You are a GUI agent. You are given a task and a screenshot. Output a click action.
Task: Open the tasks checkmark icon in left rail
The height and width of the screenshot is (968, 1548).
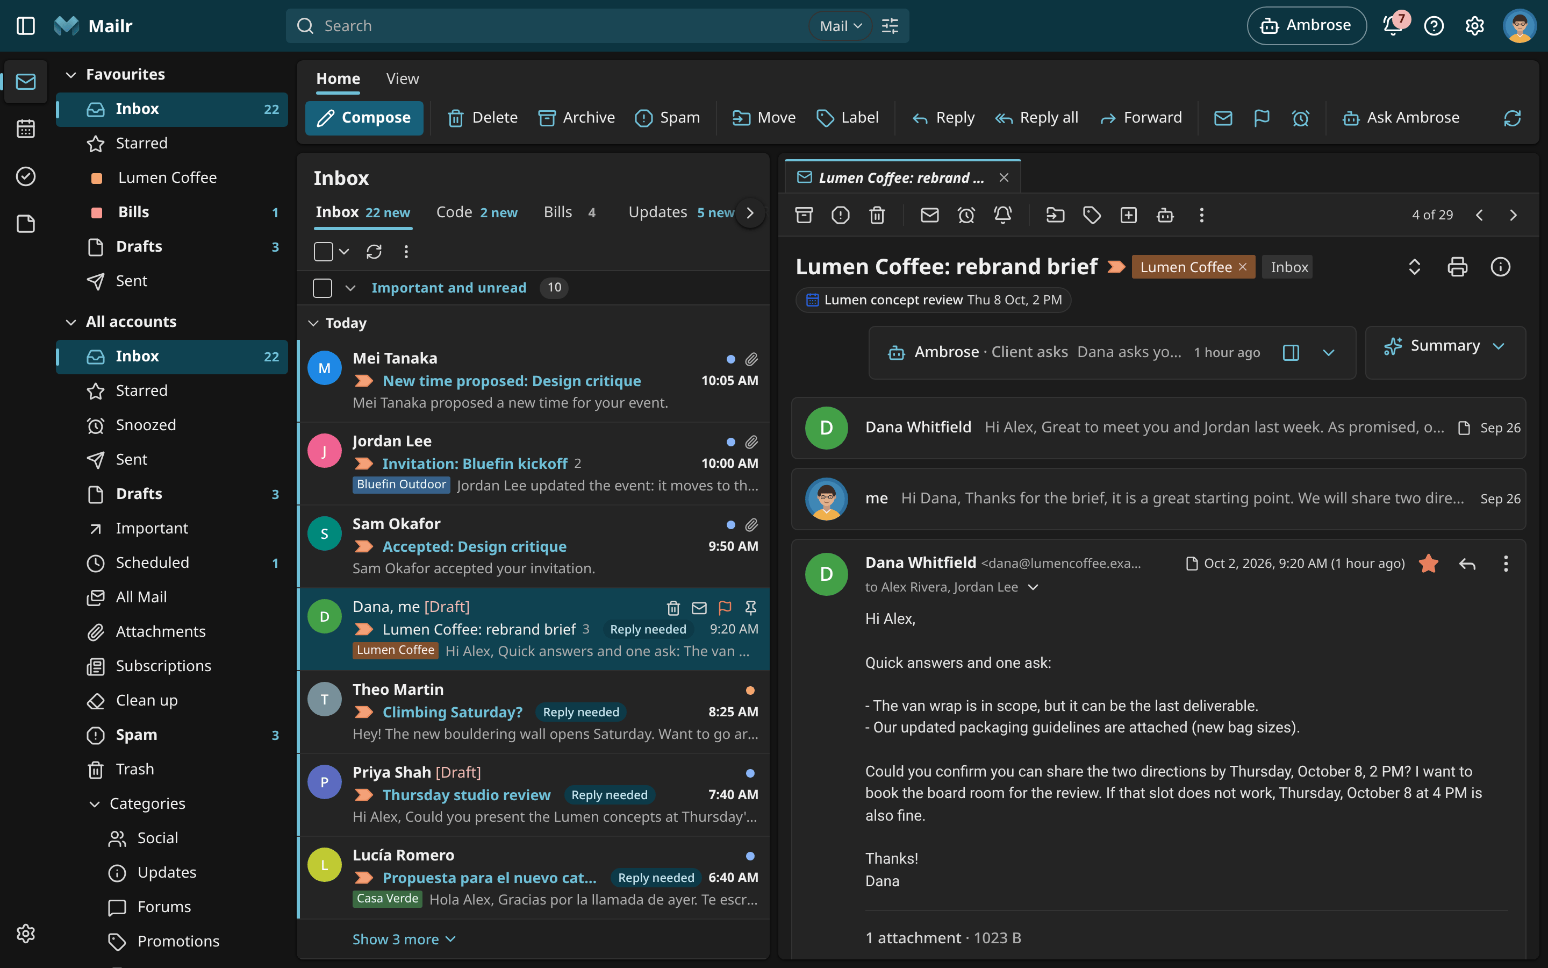click(x=26, y=176)
